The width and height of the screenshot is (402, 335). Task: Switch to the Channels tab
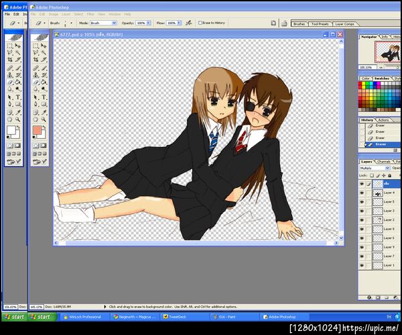pos(384,162)
